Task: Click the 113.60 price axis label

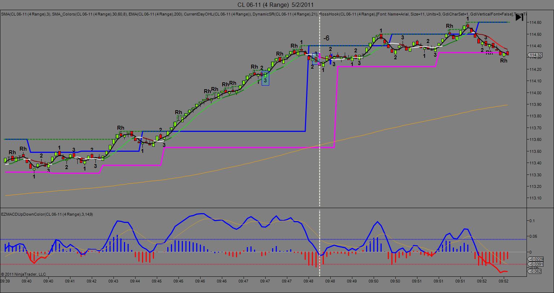Action: tap(535, 139)
